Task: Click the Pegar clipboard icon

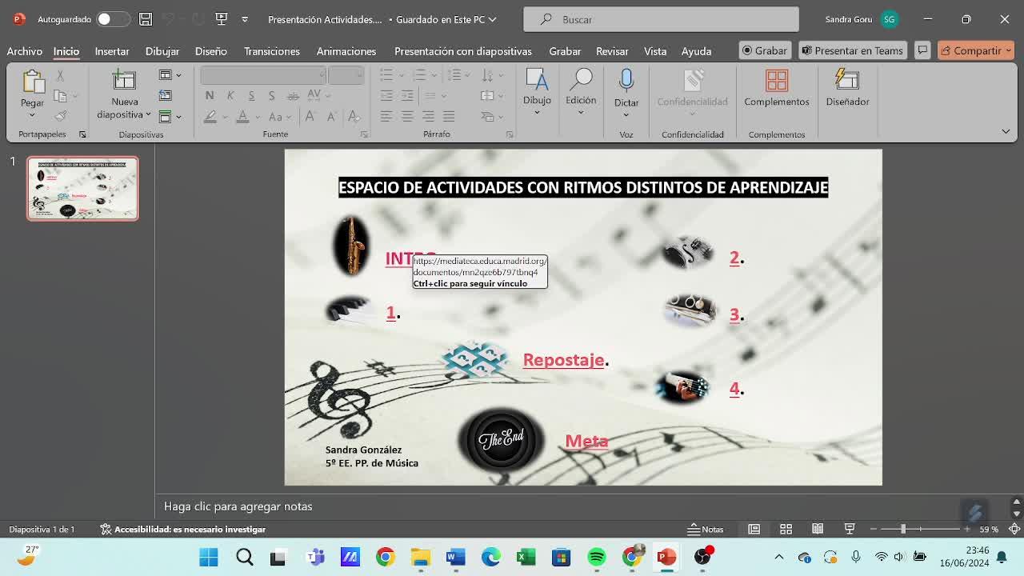Action: click(32, 82)
